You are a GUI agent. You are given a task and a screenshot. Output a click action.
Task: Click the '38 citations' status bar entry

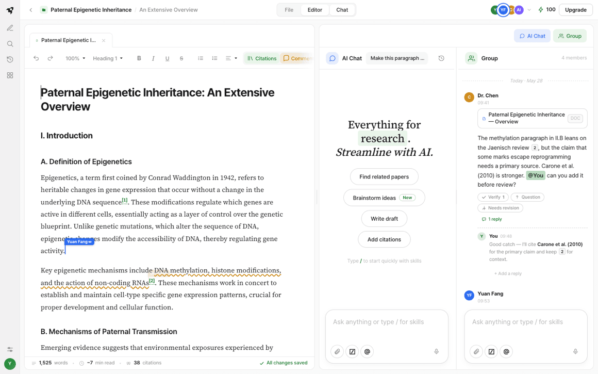144,363
